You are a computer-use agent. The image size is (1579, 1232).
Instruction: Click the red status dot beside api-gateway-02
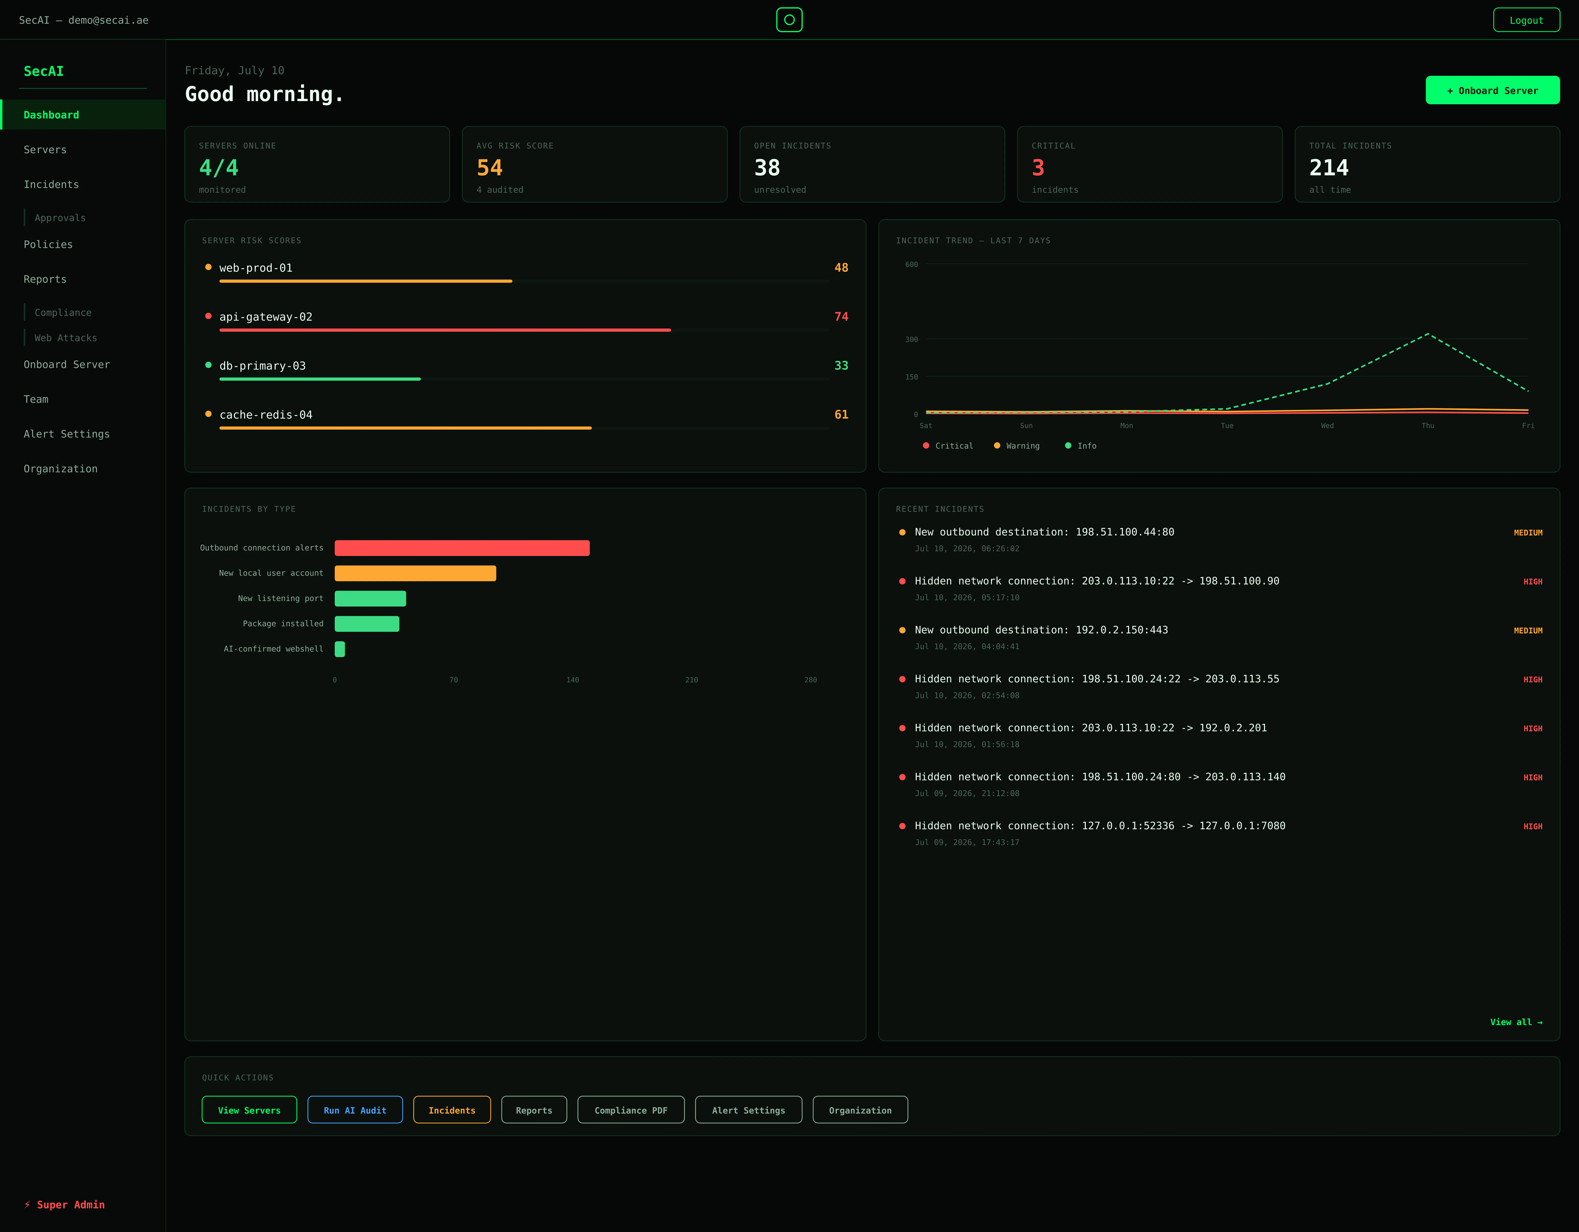click(x=208, y=316)
